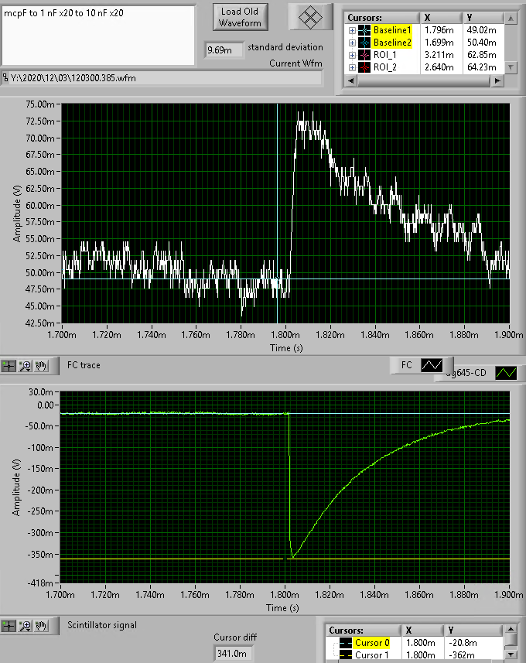Select pan hand tool for FC trace
526x663 pixels.
click(42, 365)
